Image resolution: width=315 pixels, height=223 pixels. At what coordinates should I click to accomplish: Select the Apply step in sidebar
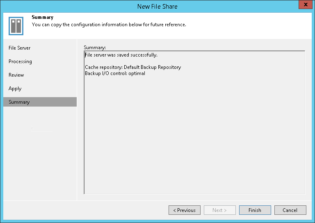(15, 89)
